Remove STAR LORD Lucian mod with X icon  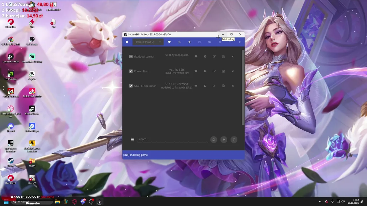click(x=233, y=86)
